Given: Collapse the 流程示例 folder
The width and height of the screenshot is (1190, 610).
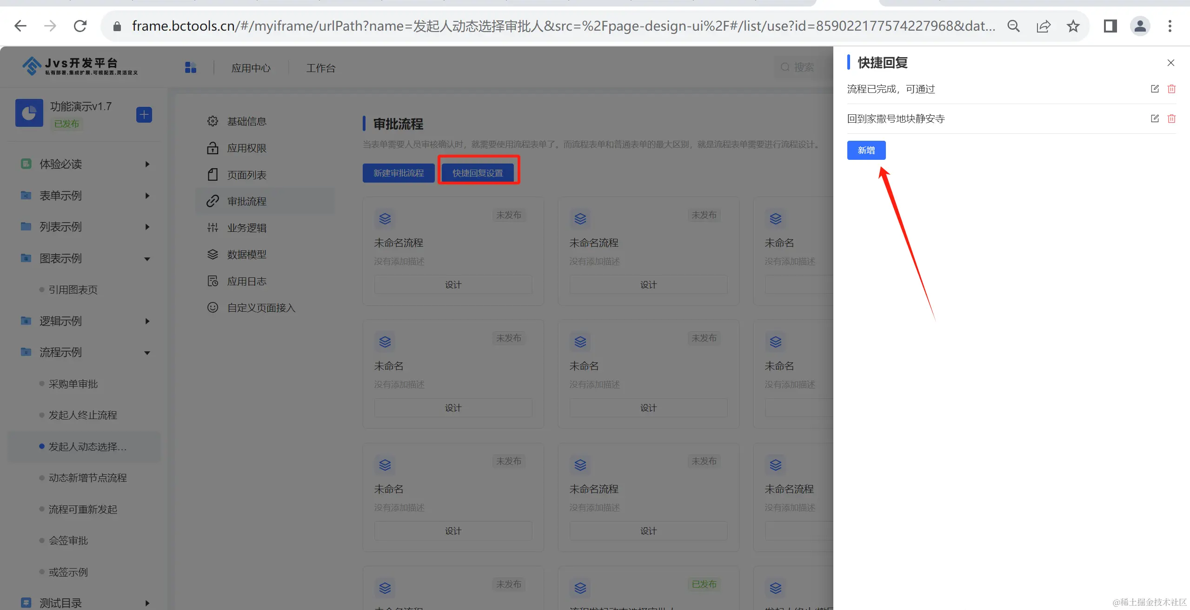Looking at the screenshot, I should [147, 353].
